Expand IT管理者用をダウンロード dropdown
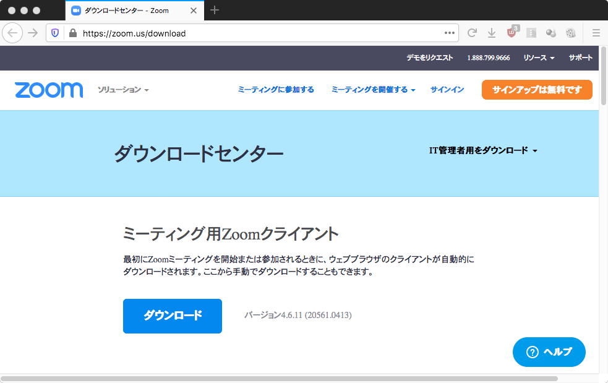The image size is (608, 383). click(483, 150)
